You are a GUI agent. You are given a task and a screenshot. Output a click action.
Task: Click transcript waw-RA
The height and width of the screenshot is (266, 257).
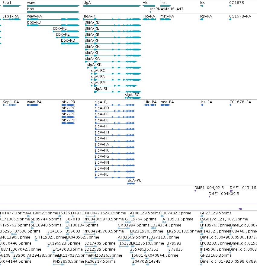coord(53,19)
